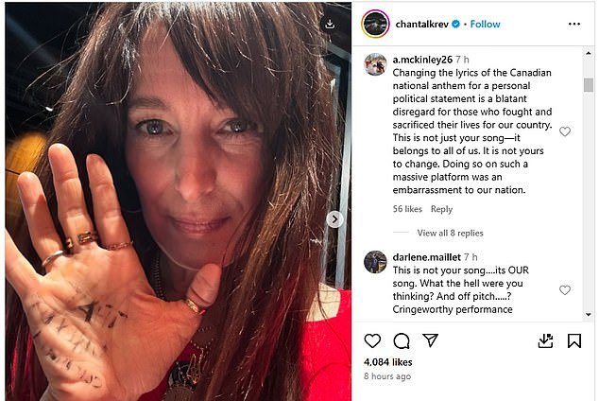Reply to a.mckinley26's comment
599x401 pixels.
click(441, 209)
